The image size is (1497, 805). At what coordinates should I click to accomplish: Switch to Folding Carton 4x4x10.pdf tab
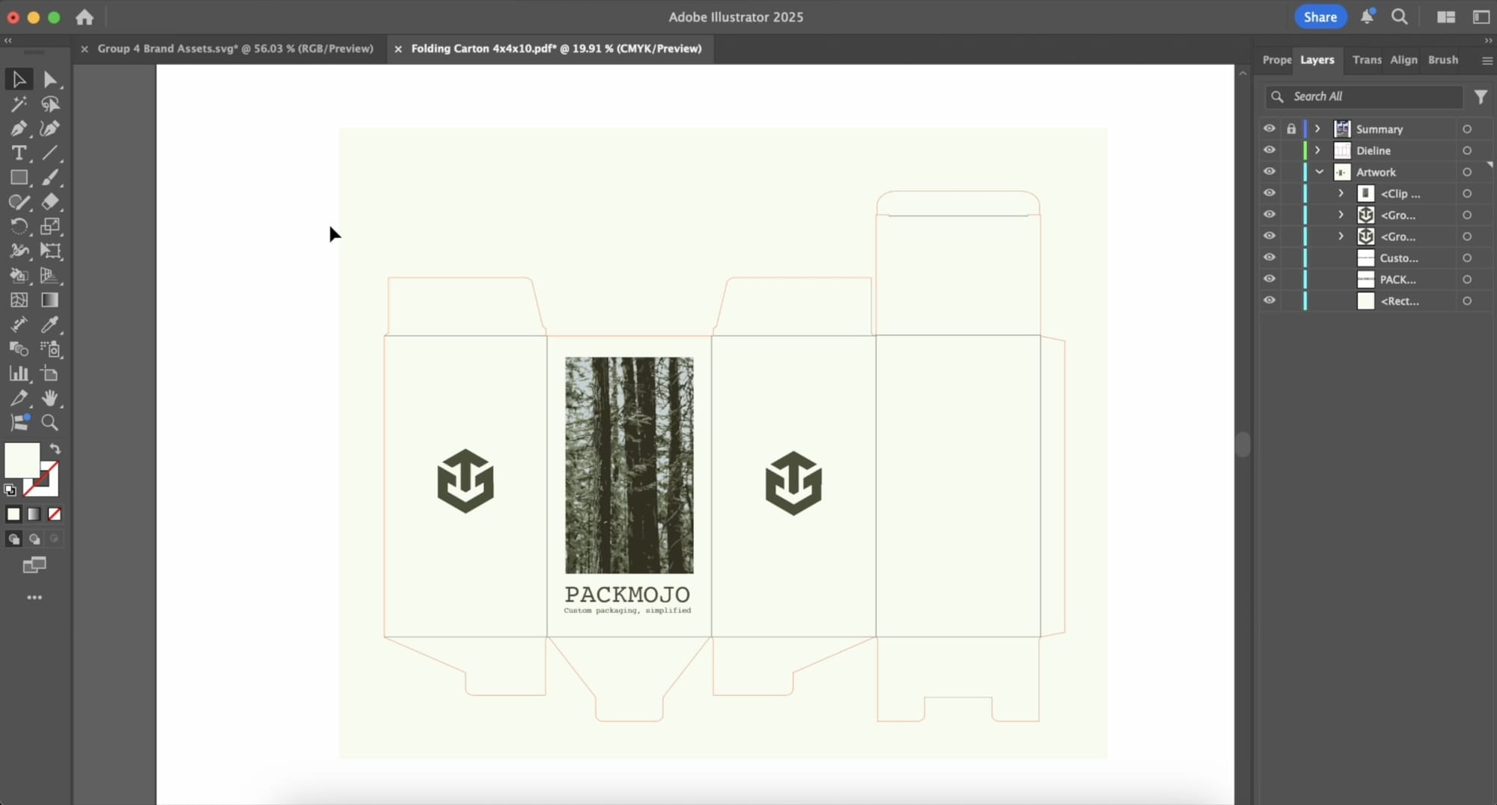click(x=556, y=49)
